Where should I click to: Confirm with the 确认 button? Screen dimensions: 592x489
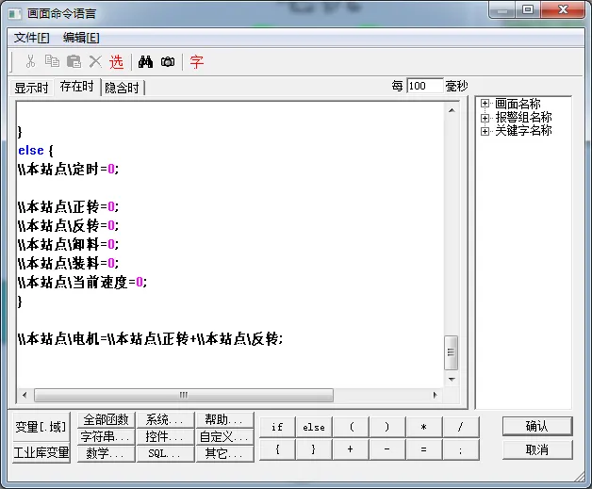537,427
